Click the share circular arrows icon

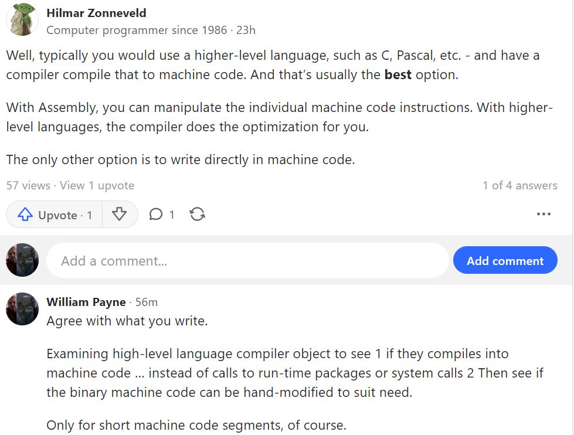(x=198, y=214)
